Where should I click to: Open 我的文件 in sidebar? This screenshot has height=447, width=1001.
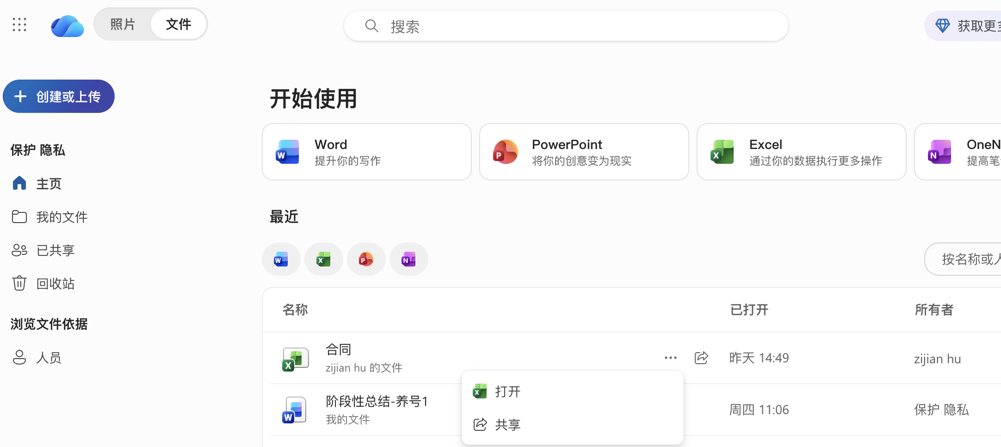point(49,217)
